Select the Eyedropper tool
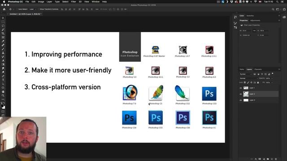 (3, 41)
